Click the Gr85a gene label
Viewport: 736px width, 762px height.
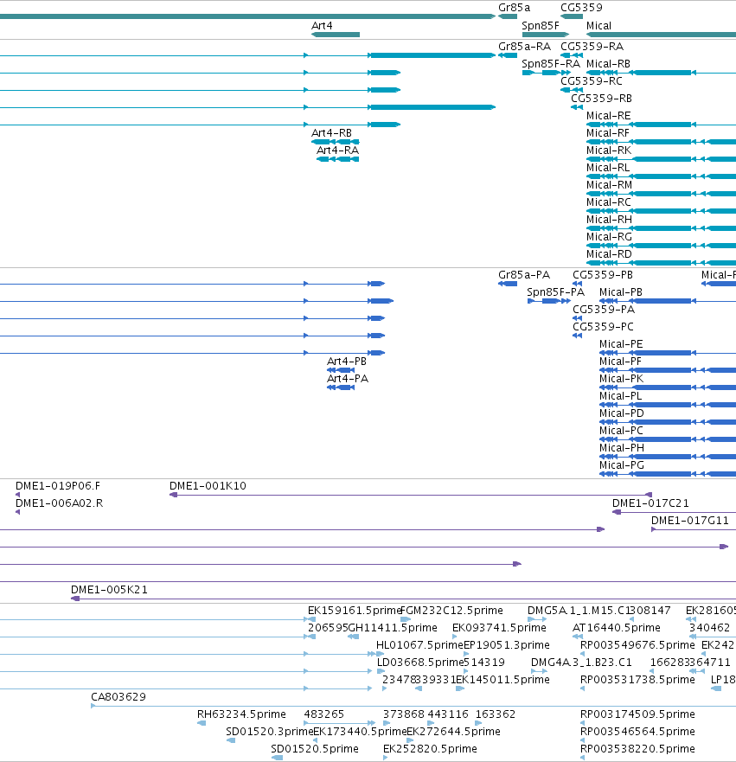coord(514,8)
